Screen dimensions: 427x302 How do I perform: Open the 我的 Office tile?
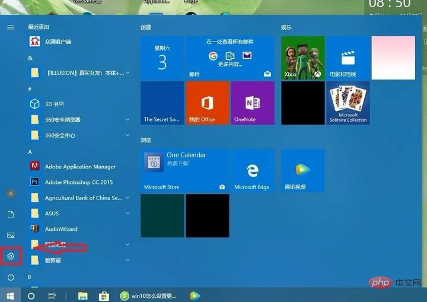point(207,103)
